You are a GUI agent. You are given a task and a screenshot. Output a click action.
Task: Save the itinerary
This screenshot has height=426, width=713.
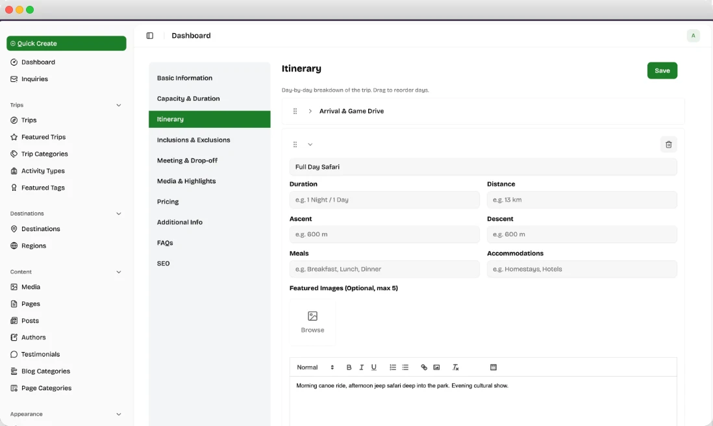click(662, 71)
